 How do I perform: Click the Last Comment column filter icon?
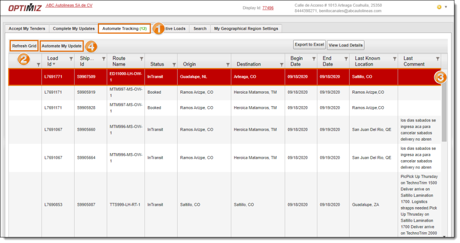click(x=437, y=59)
